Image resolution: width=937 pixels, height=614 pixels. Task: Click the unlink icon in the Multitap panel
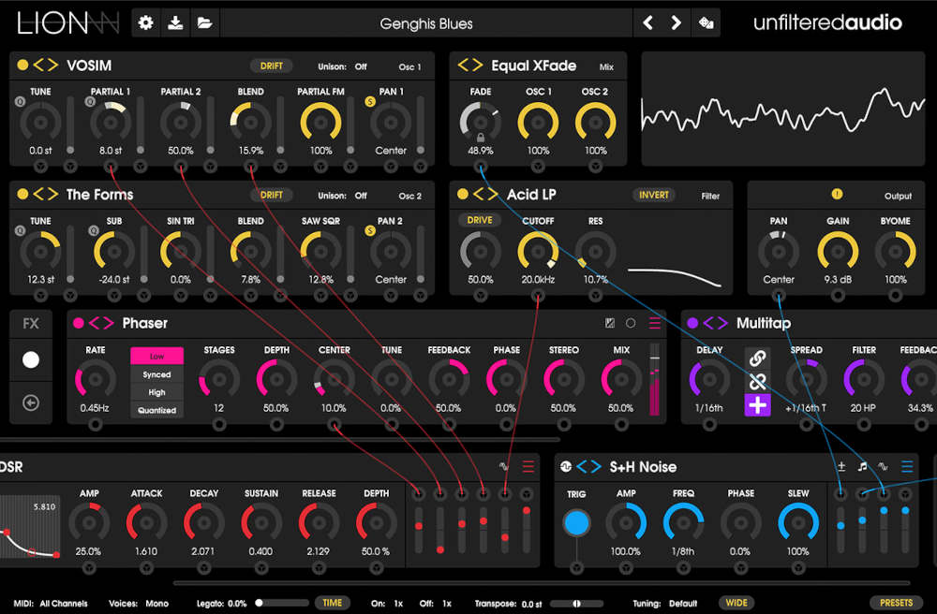pos(757,382)
